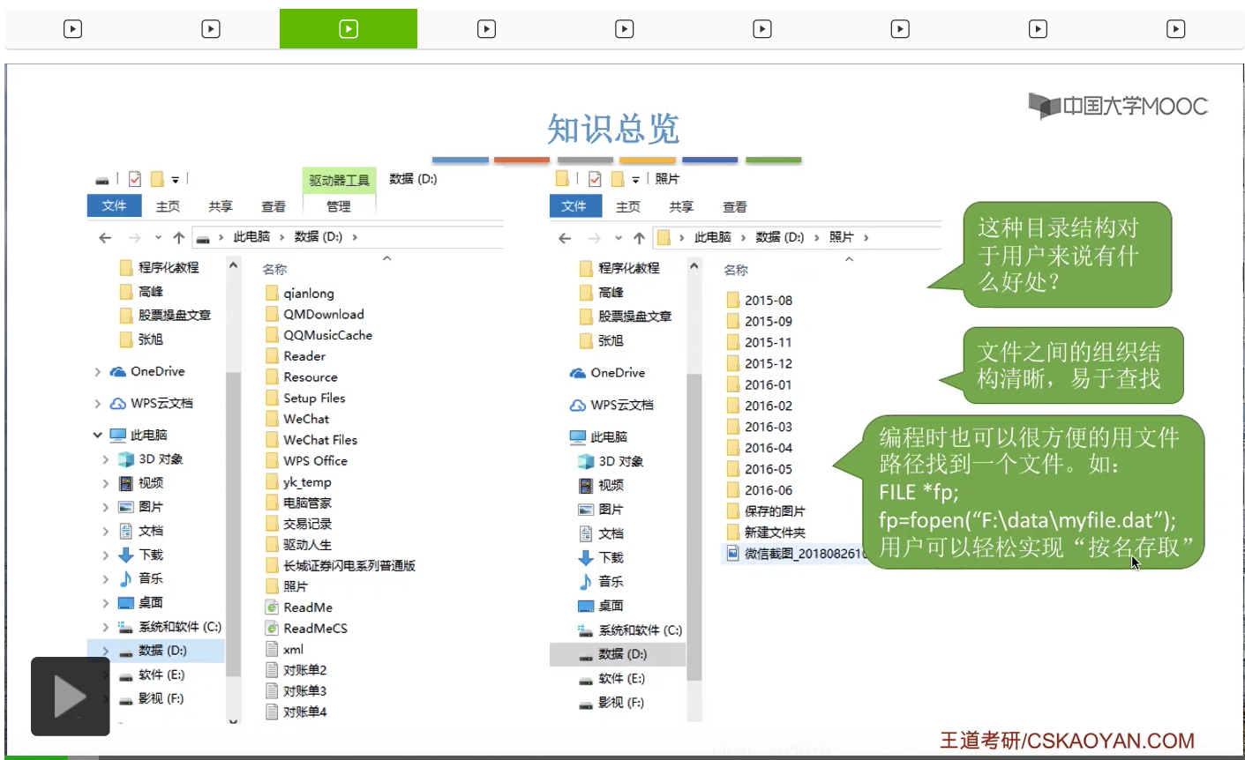Select the 2015-08 folder icon
This screenshot has width=1245, height=760.
[x=732, y=300]
